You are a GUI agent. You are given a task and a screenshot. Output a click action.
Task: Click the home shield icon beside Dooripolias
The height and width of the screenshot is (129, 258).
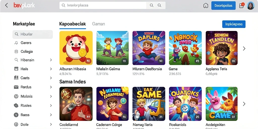pos(206,6)
